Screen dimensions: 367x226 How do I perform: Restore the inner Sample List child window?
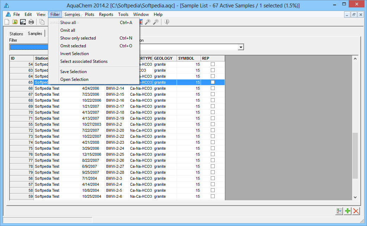(x=354, y=14)
